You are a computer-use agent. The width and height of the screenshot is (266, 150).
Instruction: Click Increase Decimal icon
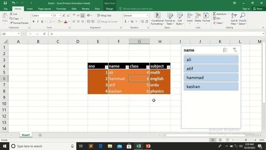[142, 22]
